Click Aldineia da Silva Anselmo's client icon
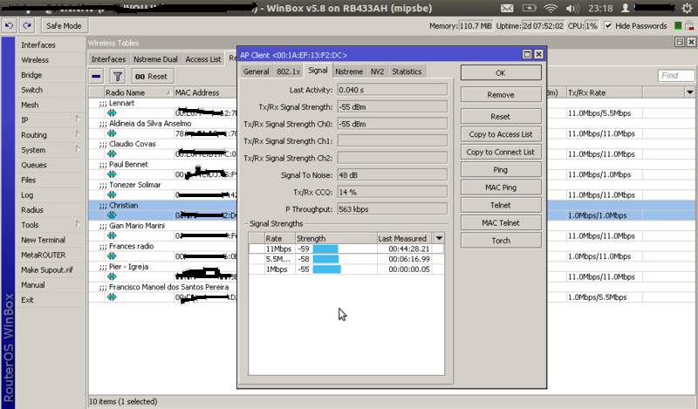 112,133
